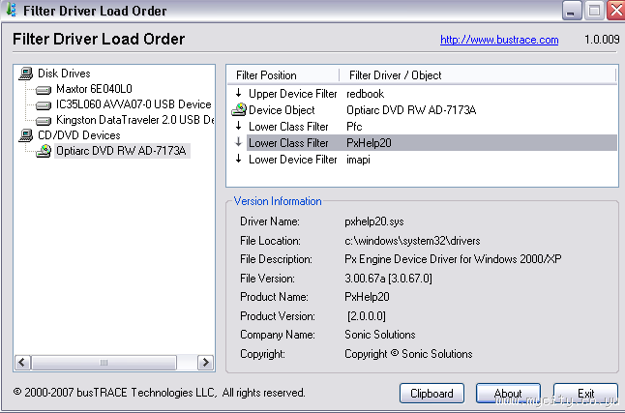Open the bustrace.com website link
This screenshot has width=625, height=413.
coord(499,40)
